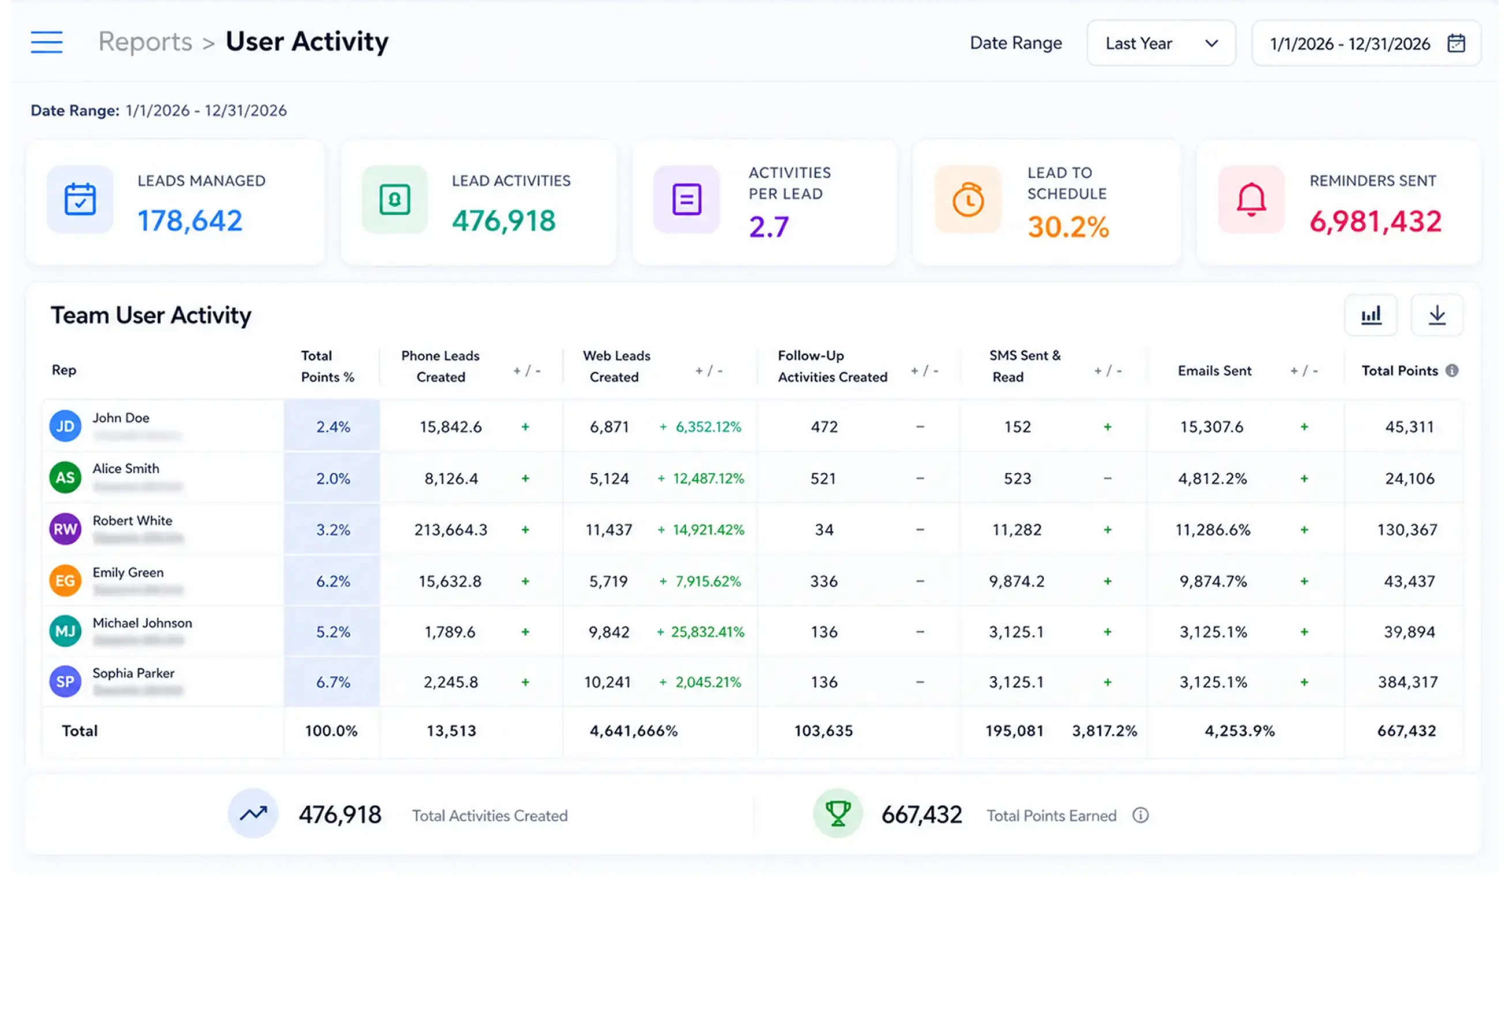Click the Team User Activity heading
Viewport: 1507px width, 1022px height.
pos(151,316)
